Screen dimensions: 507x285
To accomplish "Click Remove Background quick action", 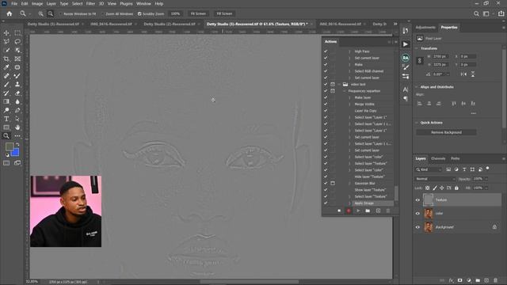I will pyautogui.click(x=446, y=132).
